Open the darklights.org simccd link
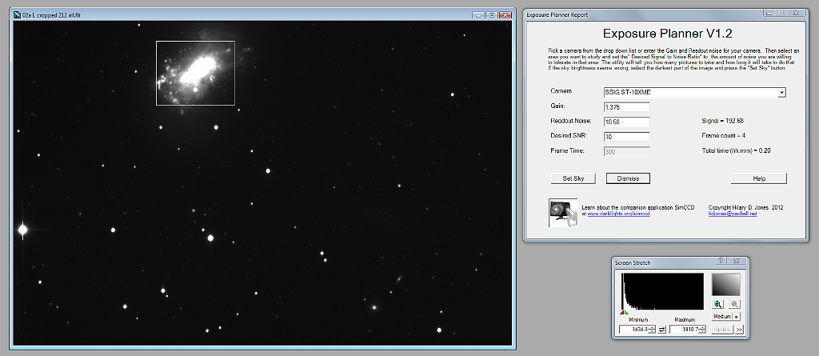 (619, 214)
